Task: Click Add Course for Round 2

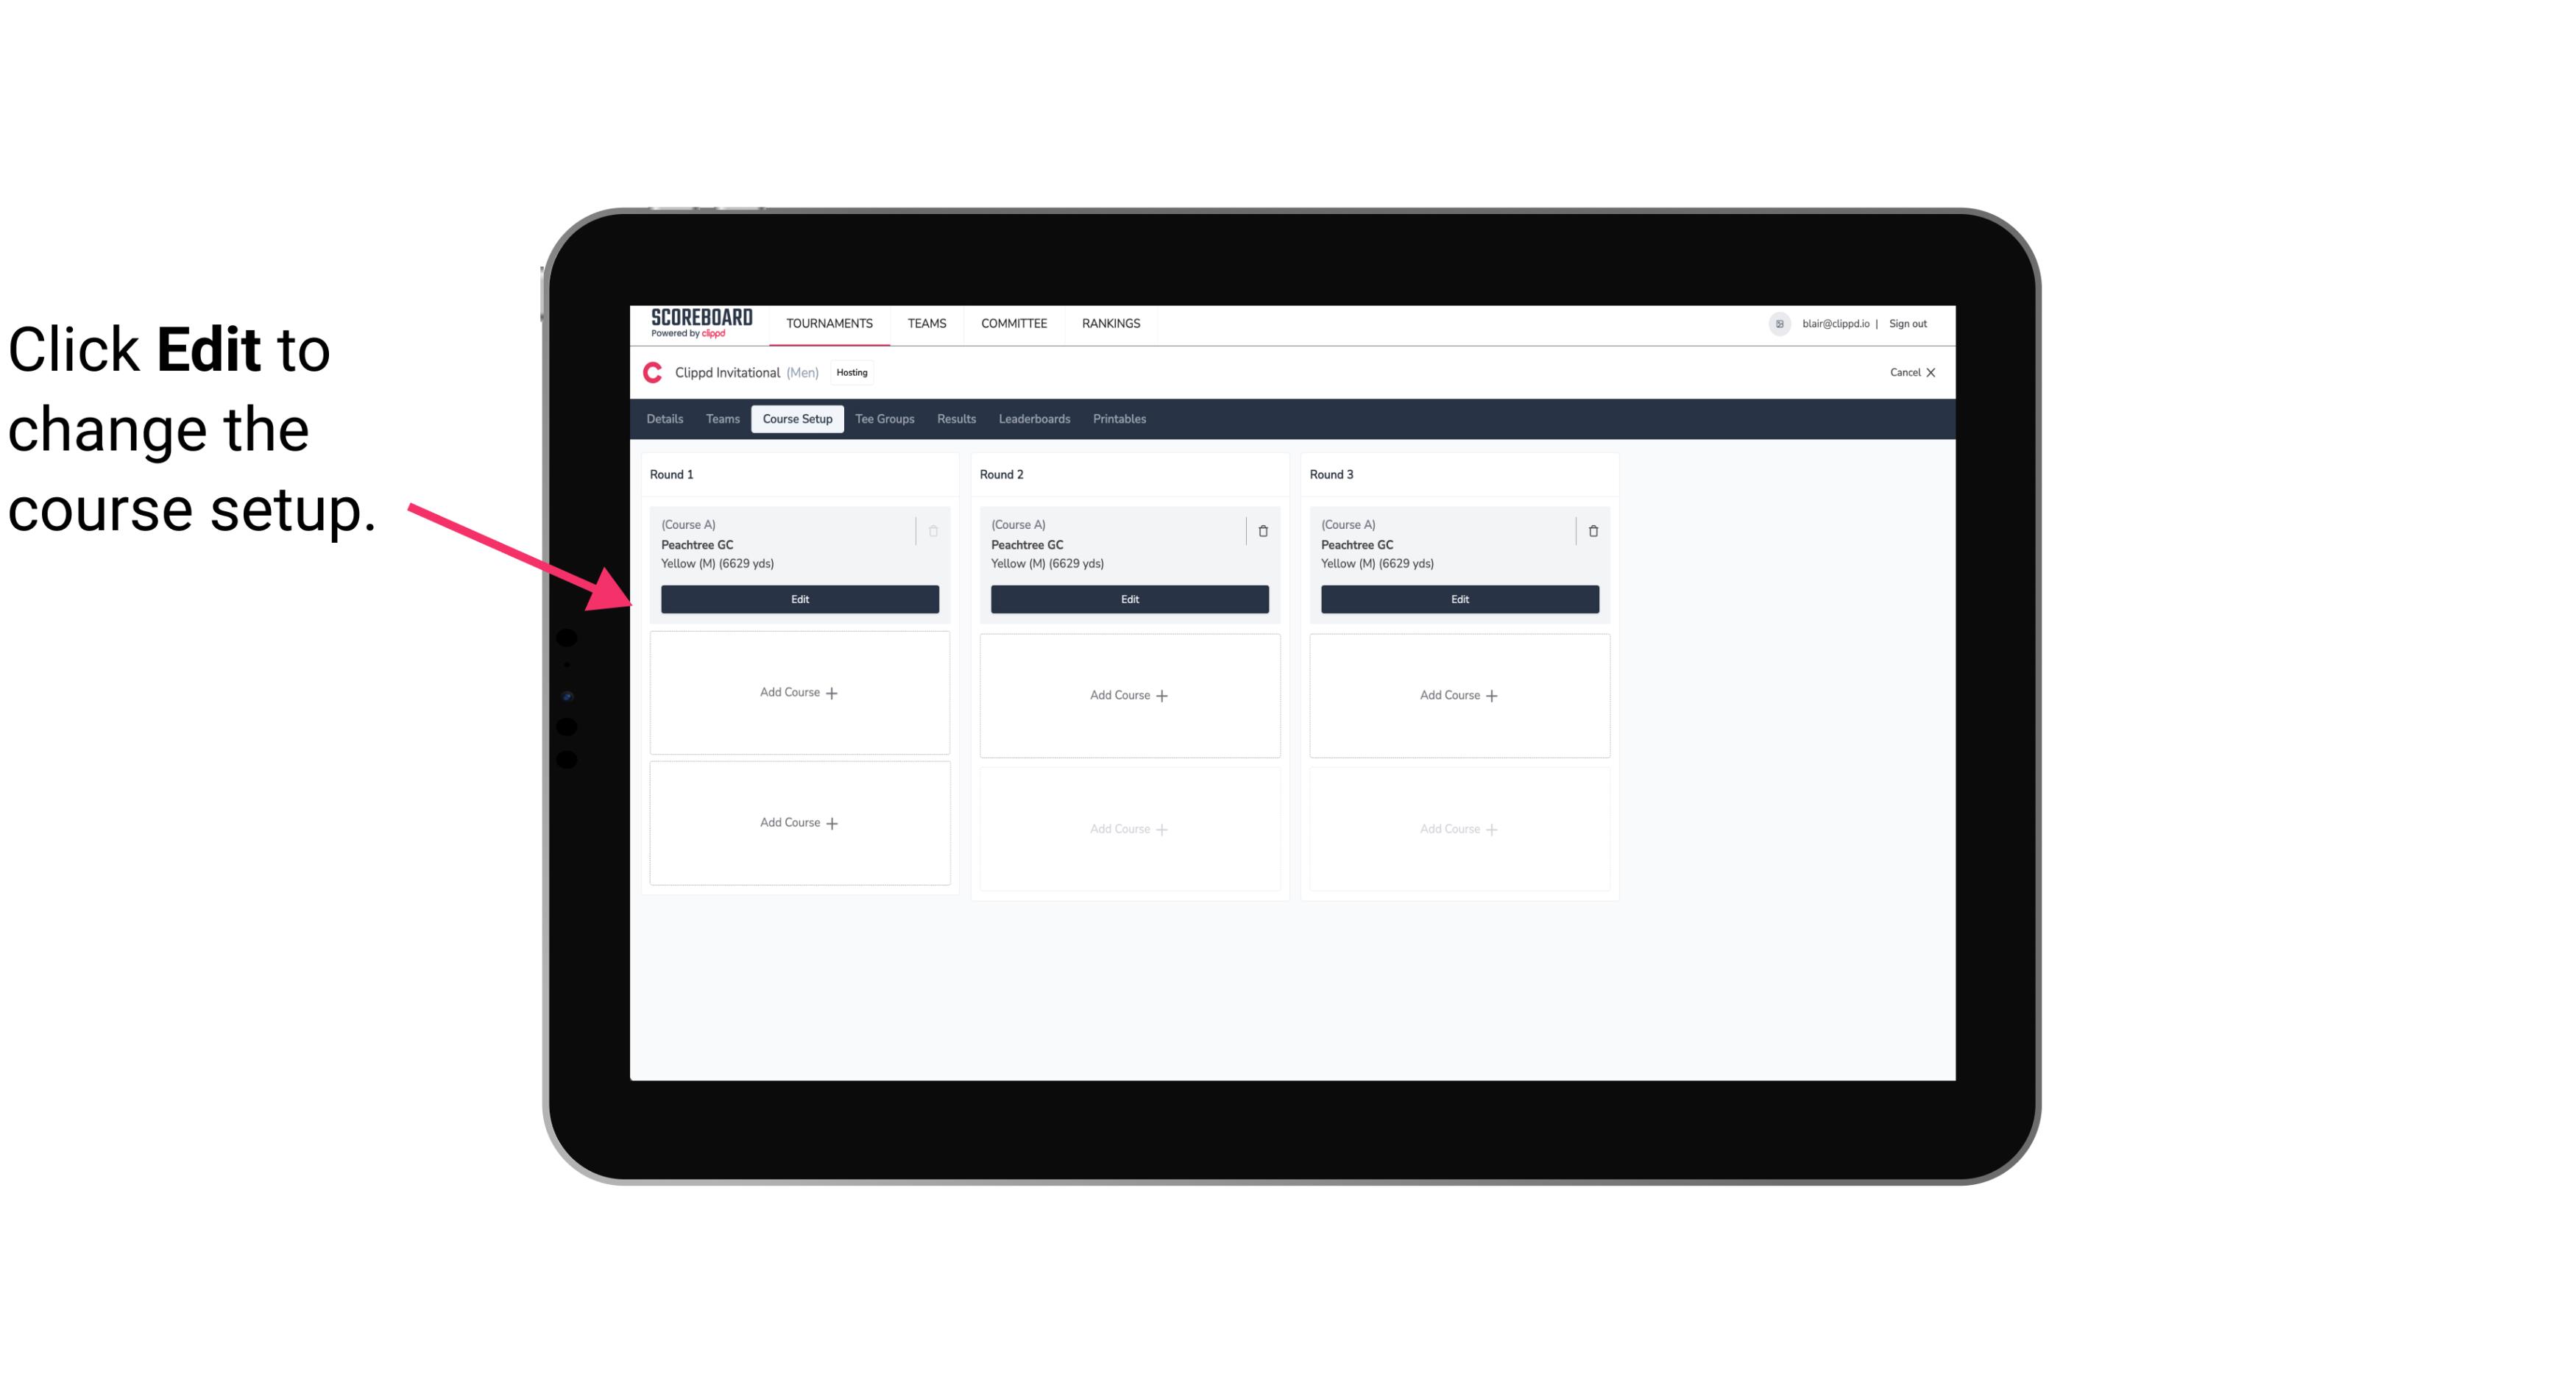Action: click(x=1129, y=694)
